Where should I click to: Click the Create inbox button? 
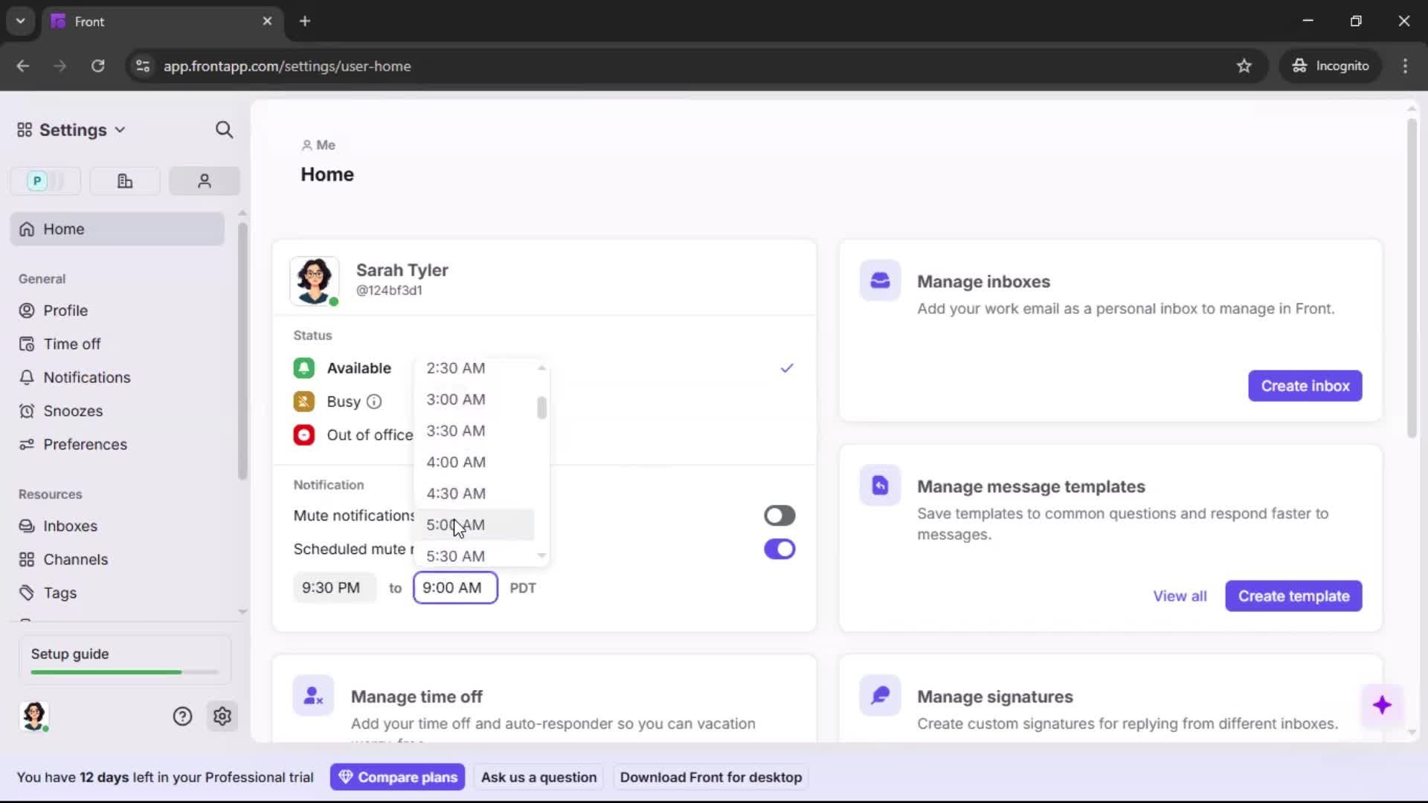click(x=1305, y=386)
